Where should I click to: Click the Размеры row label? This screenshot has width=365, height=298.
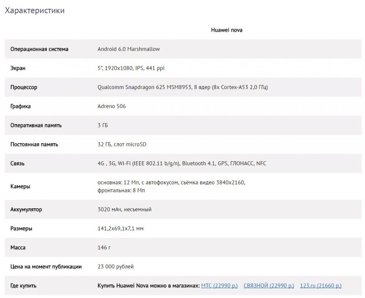[x=21, y=229]
